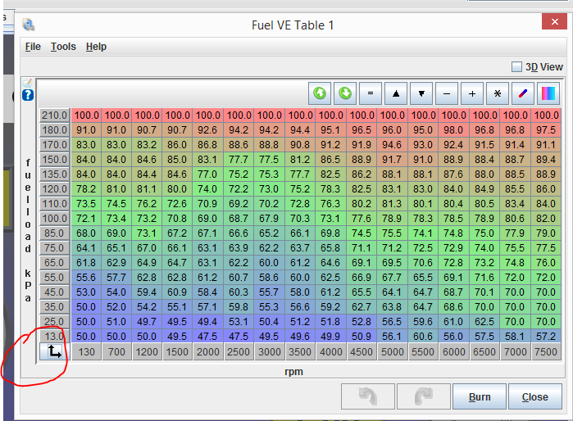Screen dimensions: 573x421
Task: Click the green down-arrow toolbar icon
Action: tap(345, 93)
